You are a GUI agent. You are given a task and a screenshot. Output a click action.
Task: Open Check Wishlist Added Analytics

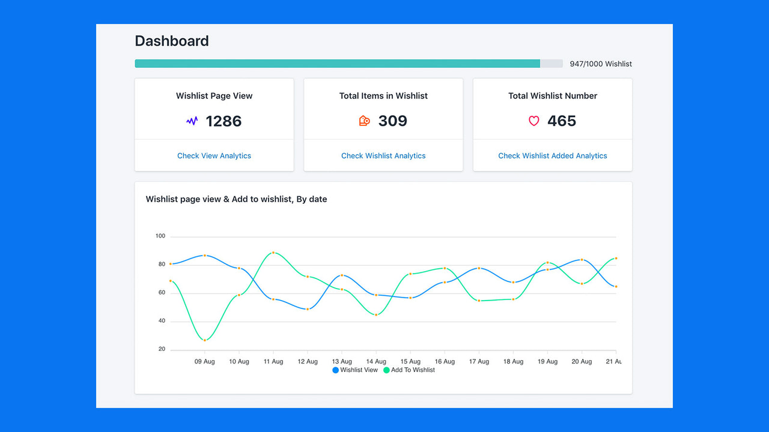(x=552, y=155)
